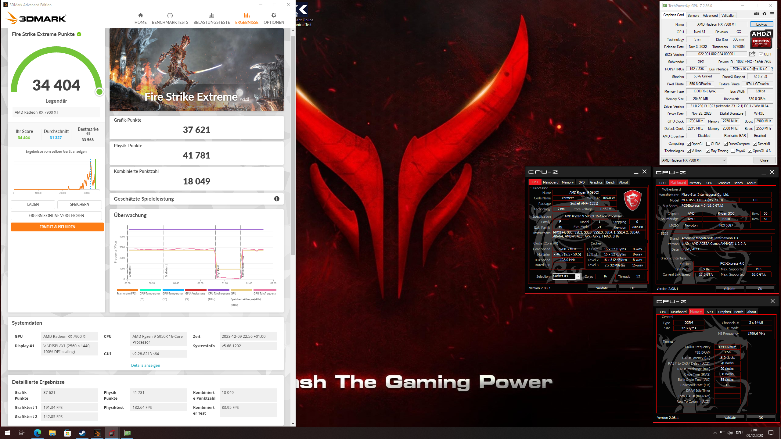The width and height of the screenshot is (781, 439).
Task: Open the Graphics tab in the CPU-Z Memory window
Action: coord(724,312)
